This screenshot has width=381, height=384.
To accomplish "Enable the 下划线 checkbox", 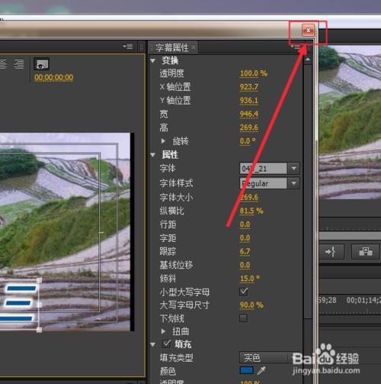I will 243,318.
